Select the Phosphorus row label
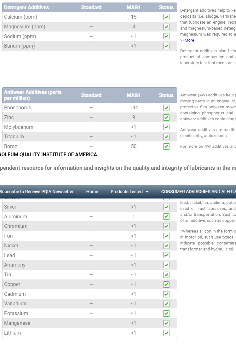 [x=18, y=107]
